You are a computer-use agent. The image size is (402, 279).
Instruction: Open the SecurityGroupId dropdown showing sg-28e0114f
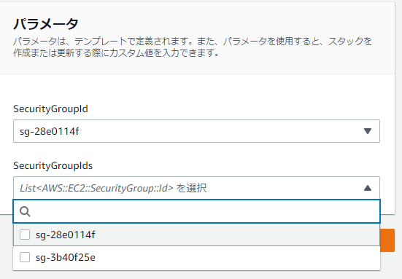196,131
